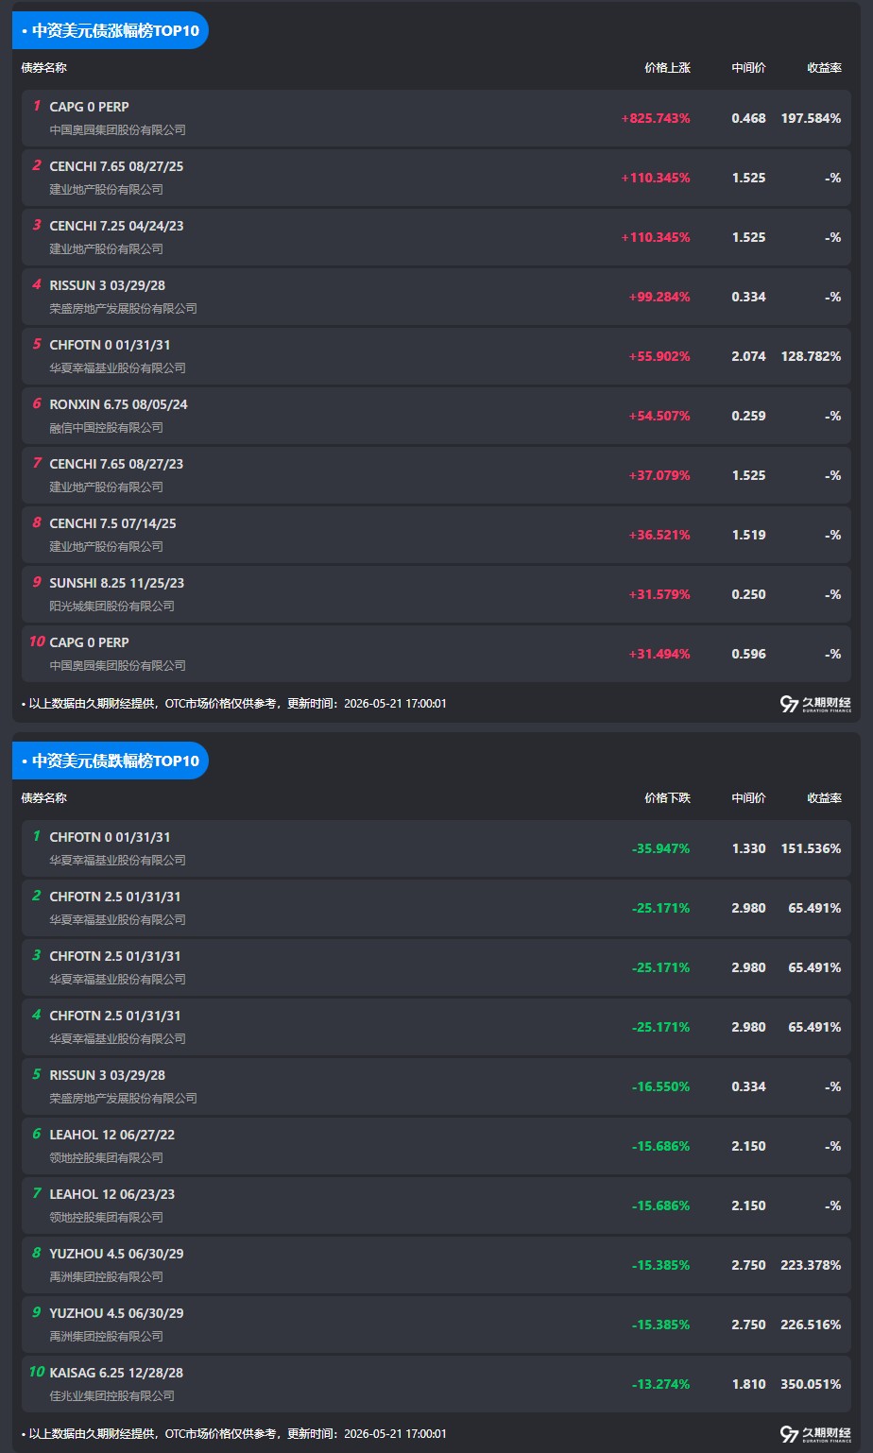The image size is (873, 1453).
Task: Click the -13.274% price drop value
Action: point(660,1384)
